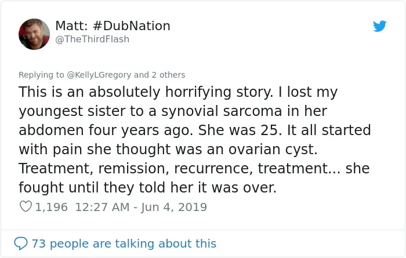Open the @KellyLGregory mention in reply line

tap(99, 75)
